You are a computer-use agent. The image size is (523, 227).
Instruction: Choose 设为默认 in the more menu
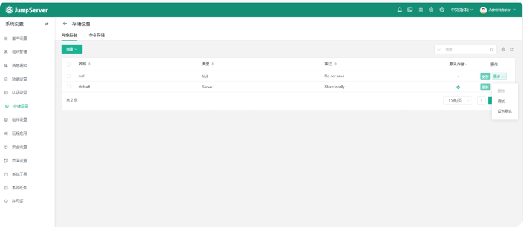point(505,111)
